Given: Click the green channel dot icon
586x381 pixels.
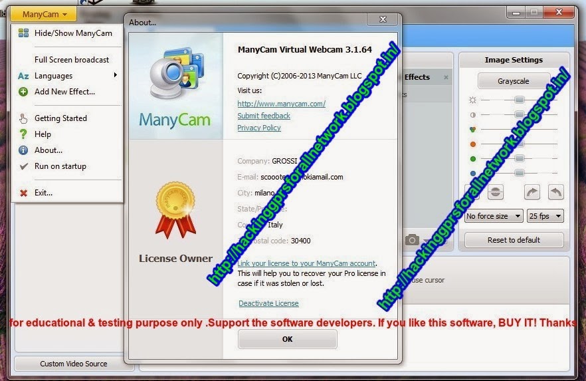Looking at the screenshot, I should pos(473,159).
